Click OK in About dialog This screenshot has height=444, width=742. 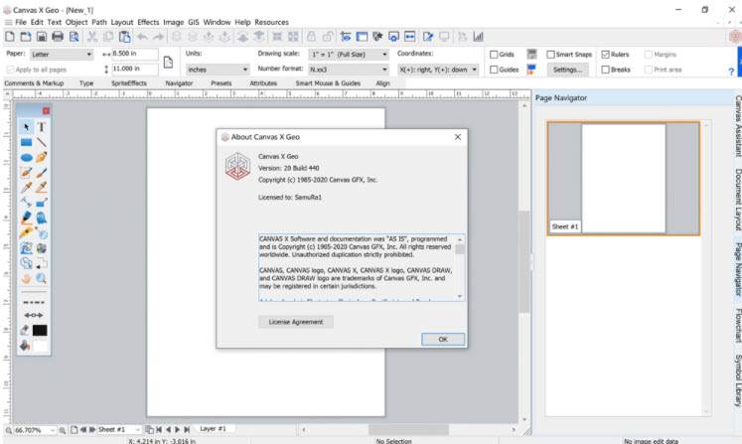click(443, 339)
